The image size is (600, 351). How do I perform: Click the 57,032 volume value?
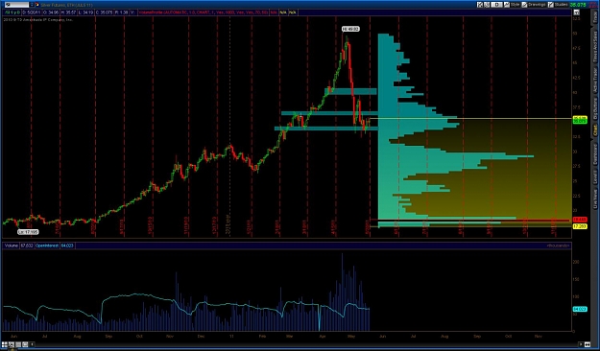point(27,246)
